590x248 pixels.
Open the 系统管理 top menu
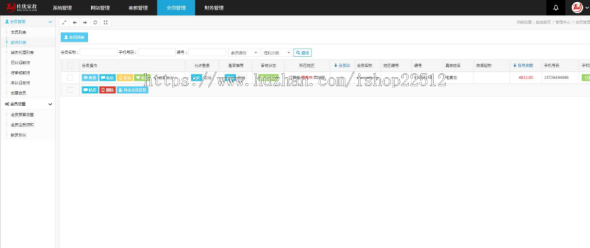tap(62, 7)
